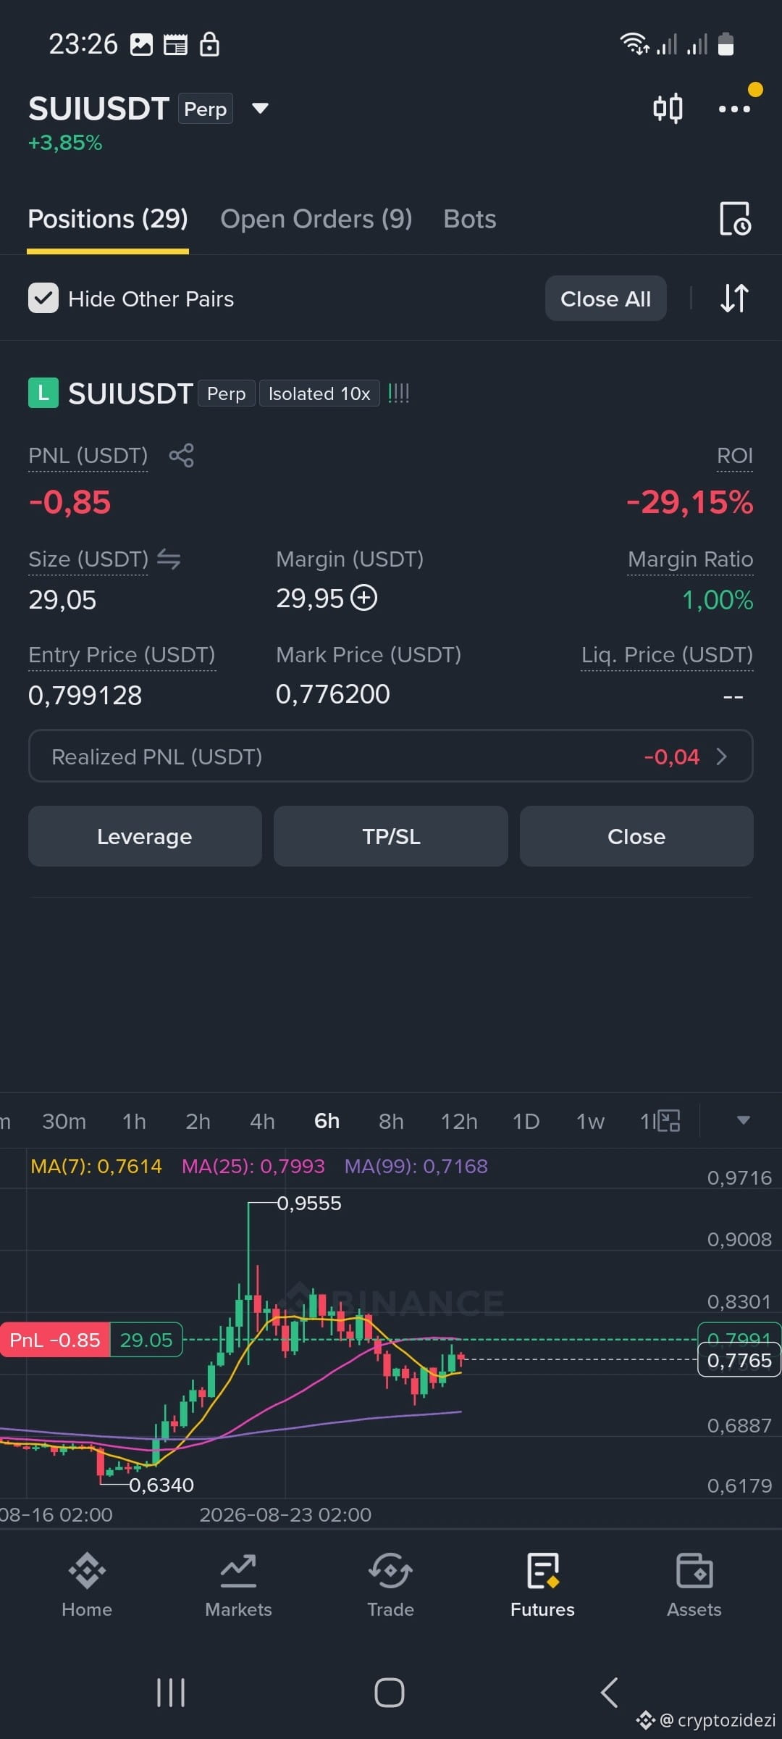Add margin with the plus icon
The height and width of the screenshot is (1739, 782).
tap(364, 599)
